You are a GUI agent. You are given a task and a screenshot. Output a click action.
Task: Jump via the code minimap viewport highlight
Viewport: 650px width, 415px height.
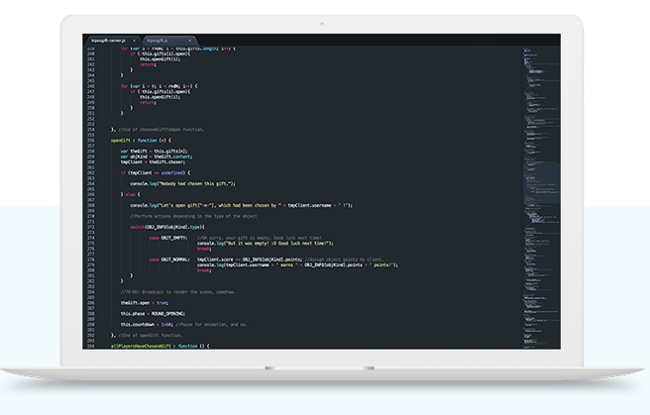[541, 182]
